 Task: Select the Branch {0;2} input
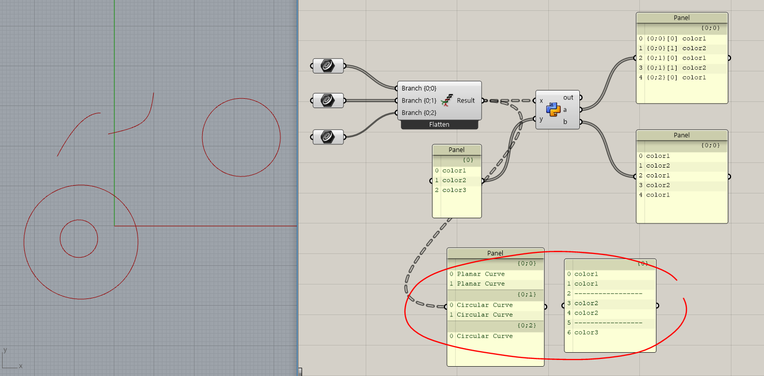pos(419,113)
